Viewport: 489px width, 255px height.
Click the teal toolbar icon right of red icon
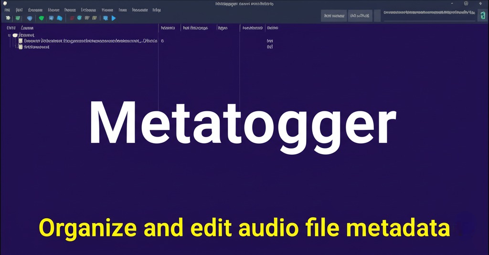point(80,18)
